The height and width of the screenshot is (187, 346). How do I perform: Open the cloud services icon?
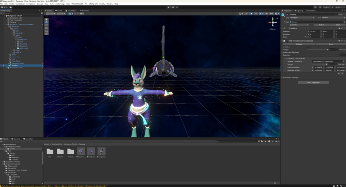tap(10, 7)
